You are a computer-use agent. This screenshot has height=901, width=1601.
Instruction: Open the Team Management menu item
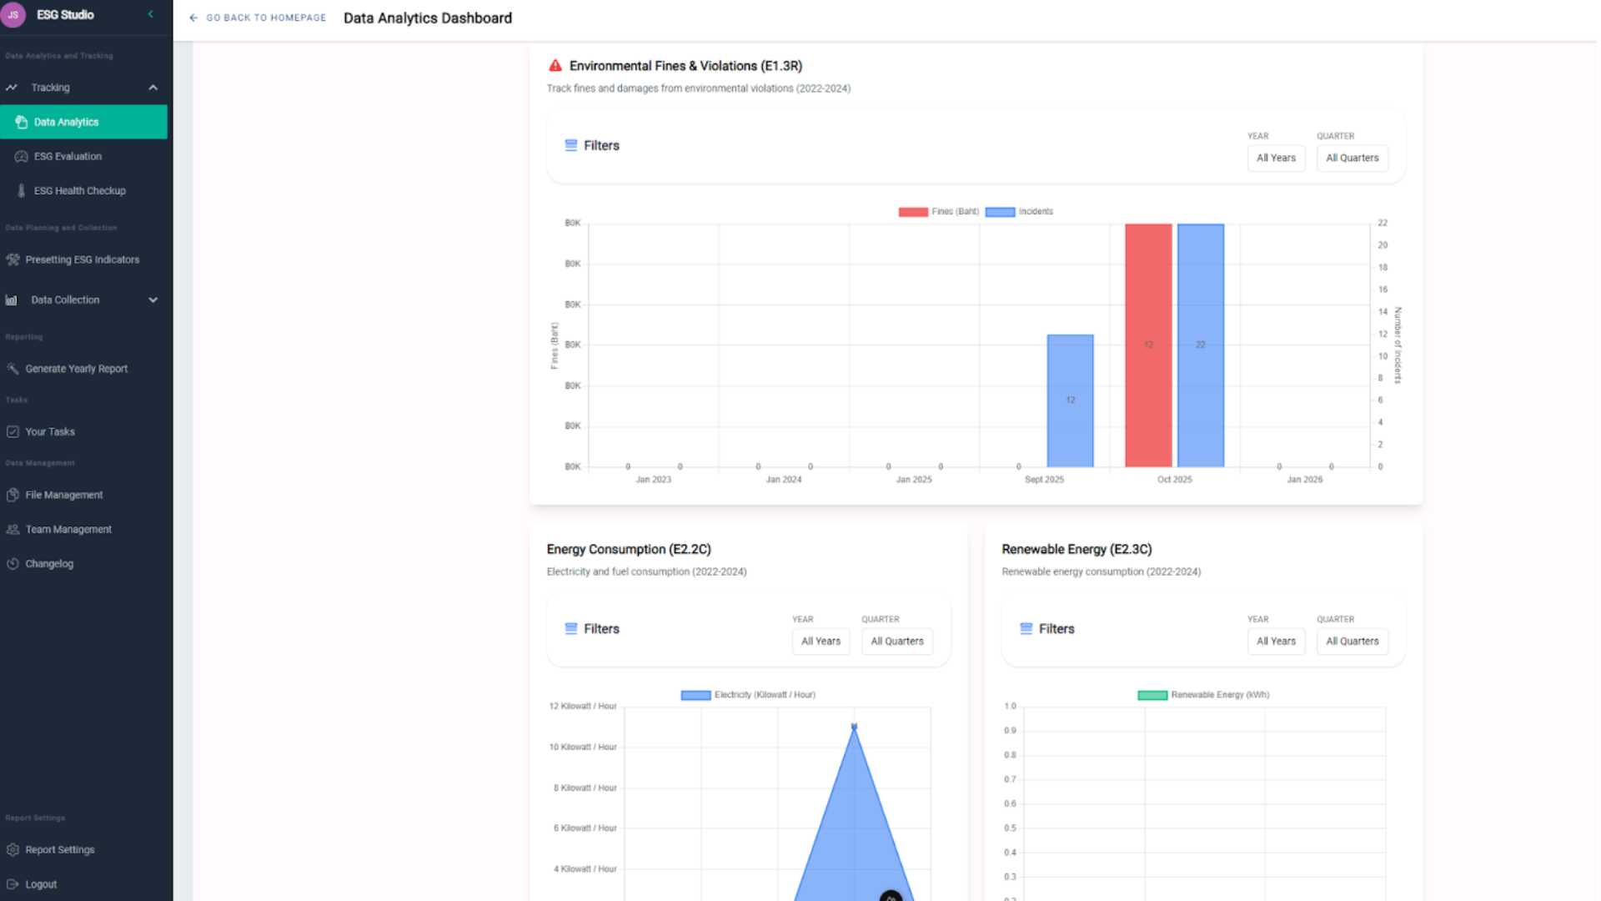(x=68, y=530)
